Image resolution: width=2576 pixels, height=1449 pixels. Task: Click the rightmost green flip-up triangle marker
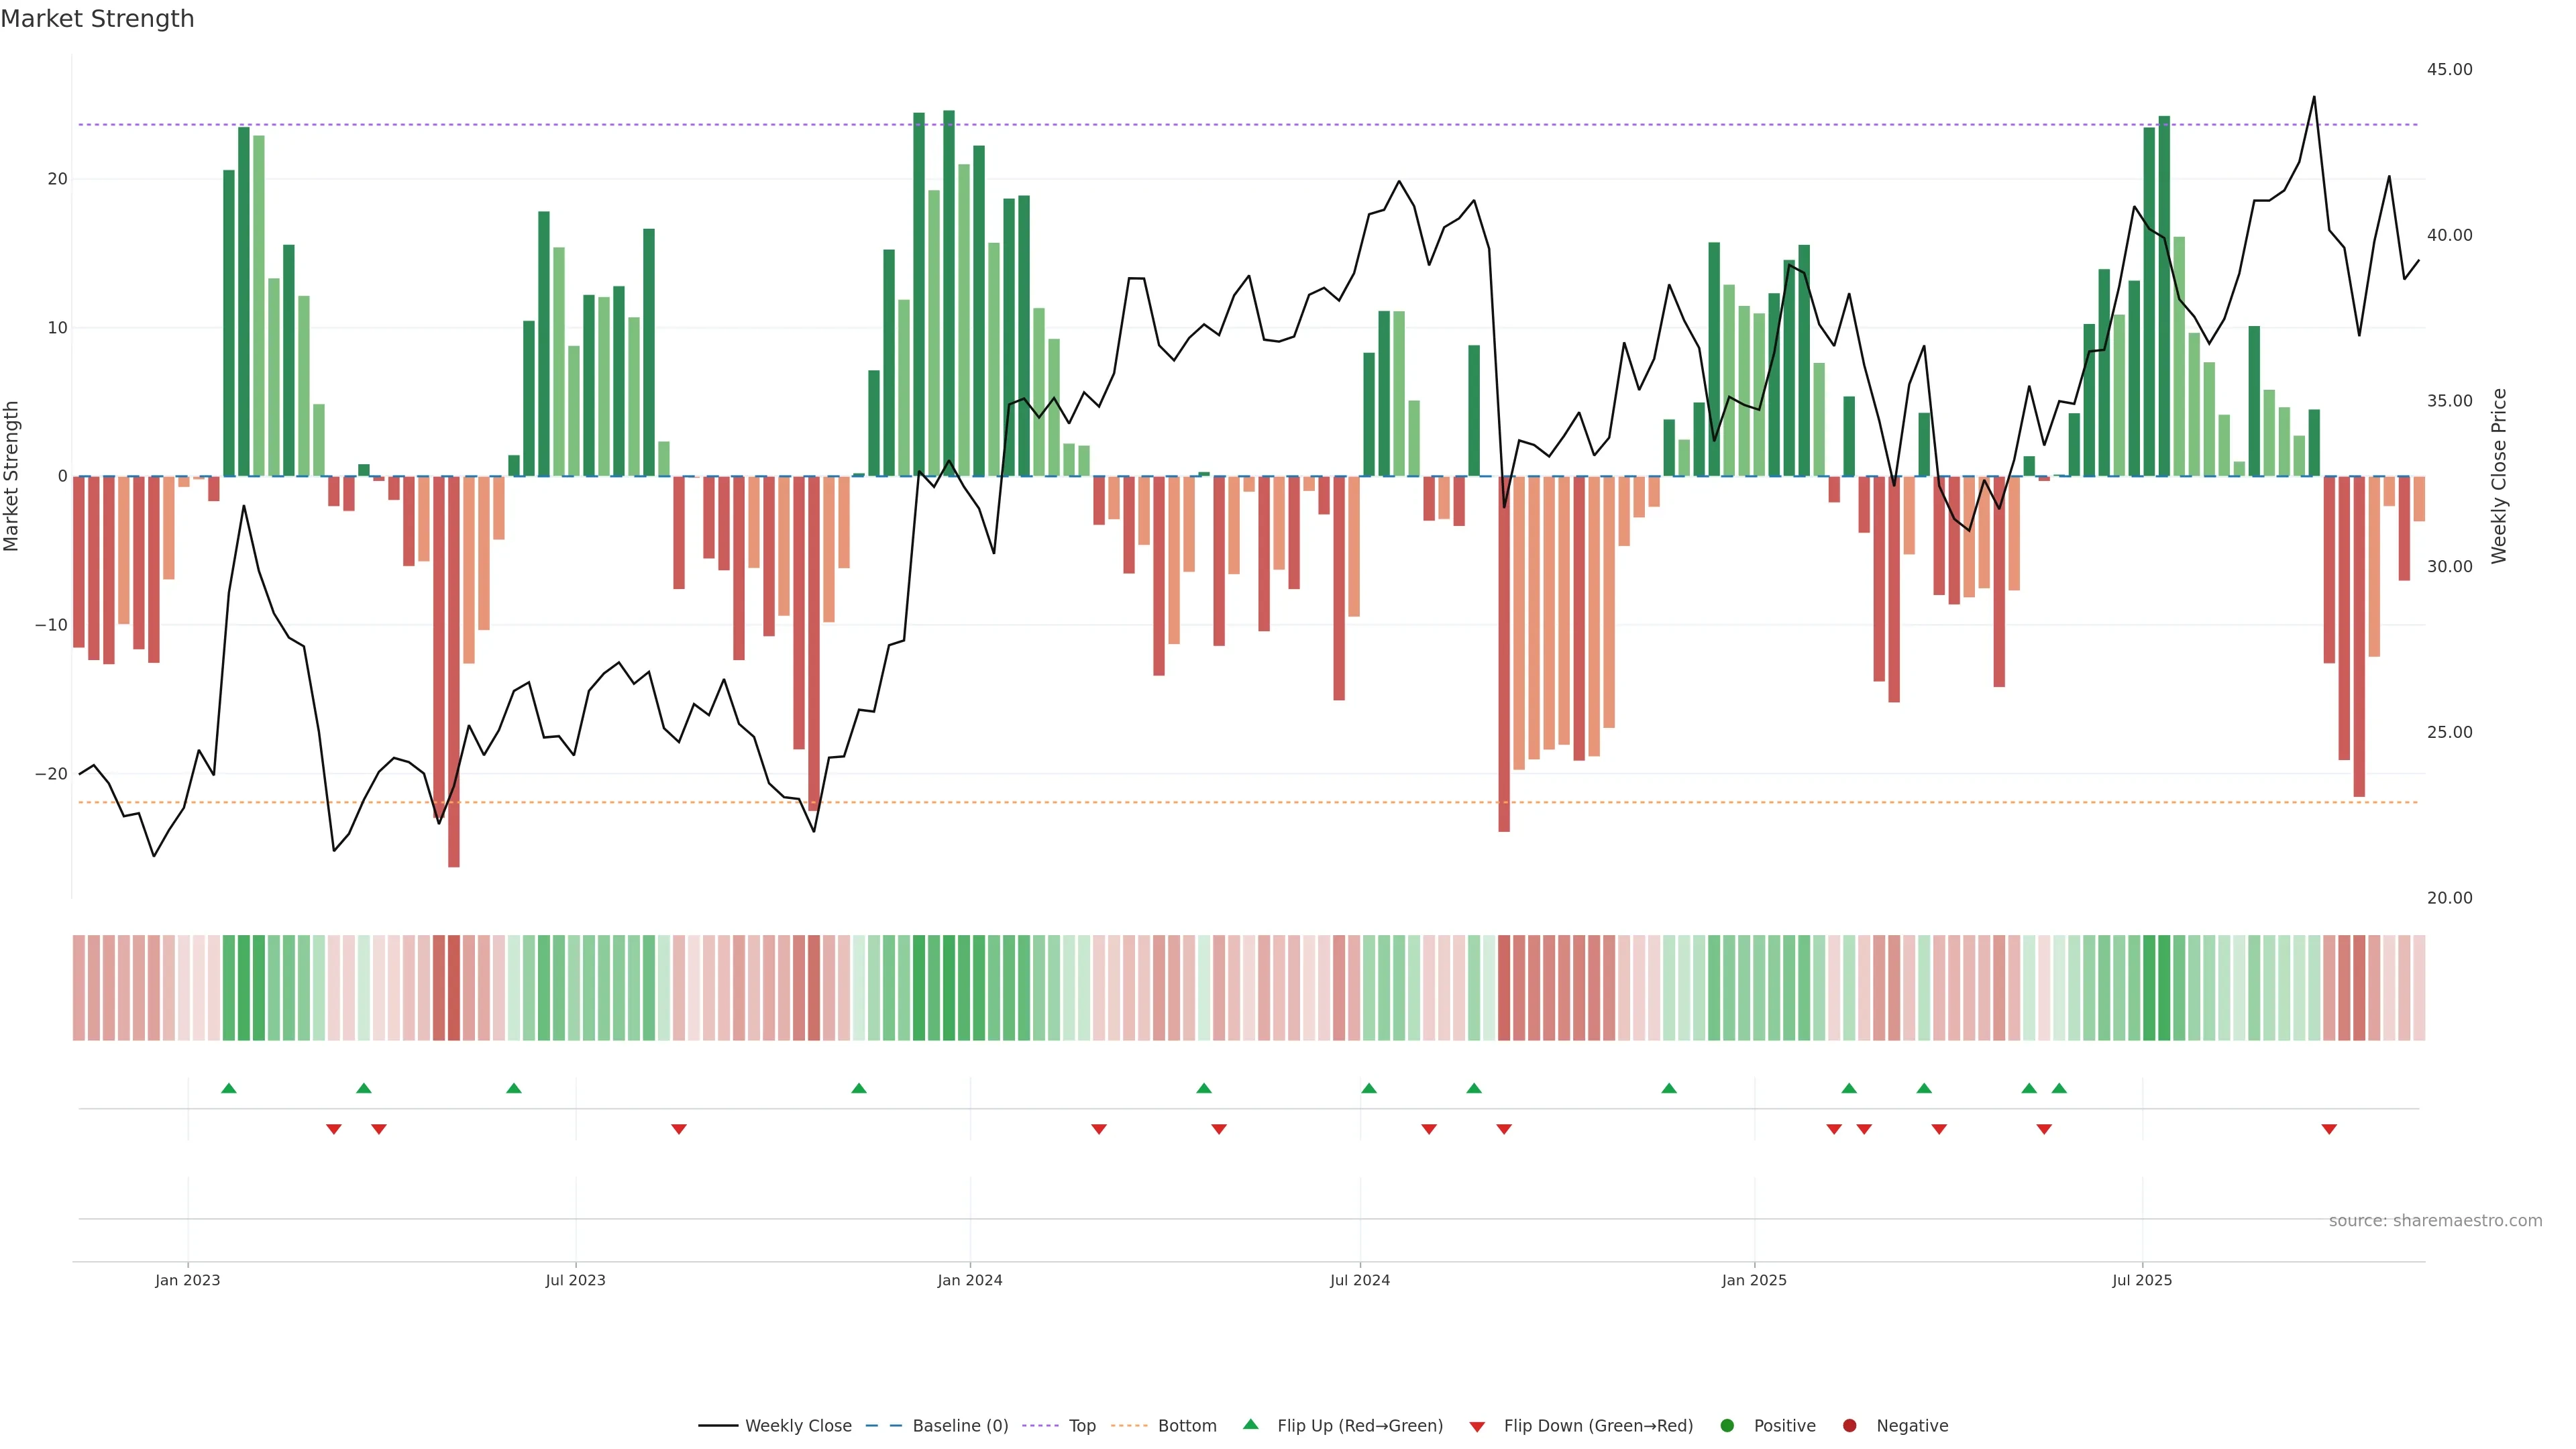(x=2059, y=1088)
